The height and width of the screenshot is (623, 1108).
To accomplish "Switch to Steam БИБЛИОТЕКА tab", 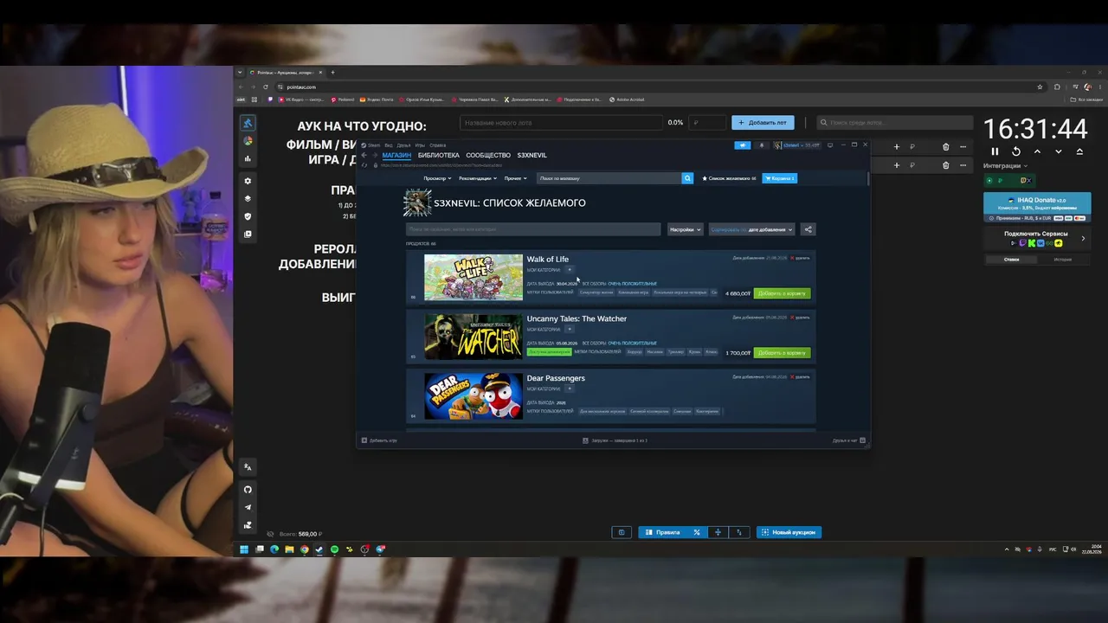I will (x=438, y=156).
